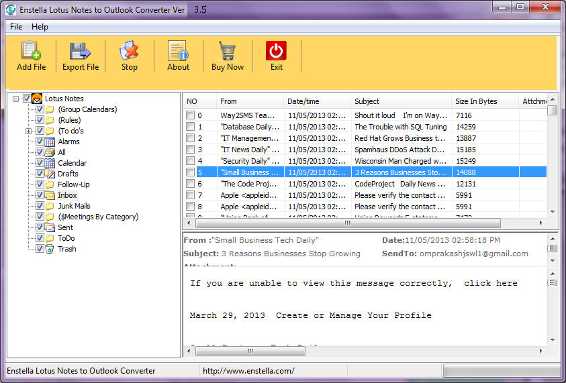The height and width of the screenshot is (383, 566).
Task: Click the http://www.enstella.com/ status text
Action: 248,371
